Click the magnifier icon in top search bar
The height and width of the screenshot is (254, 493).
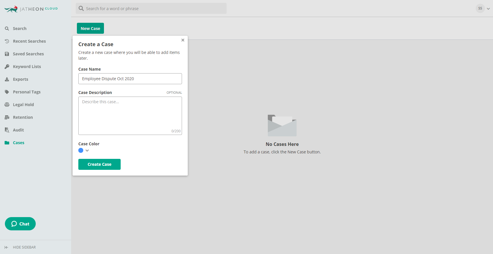[x=81, y=8]
